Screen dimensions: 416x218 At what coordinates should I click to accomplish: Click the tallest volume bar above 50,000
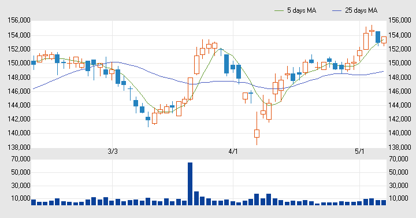click(190, 184)
